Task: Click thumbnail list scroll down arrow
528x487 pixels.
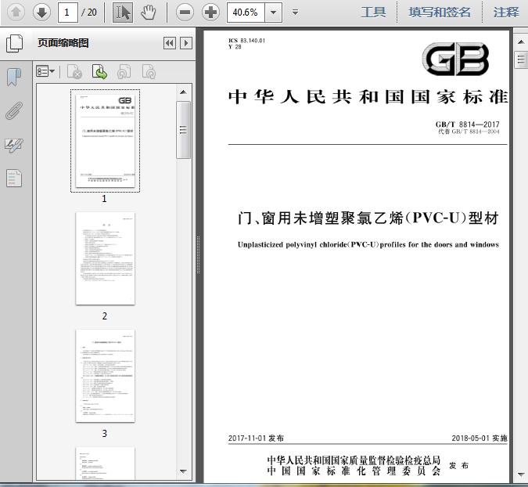Action: click(183, 471)
